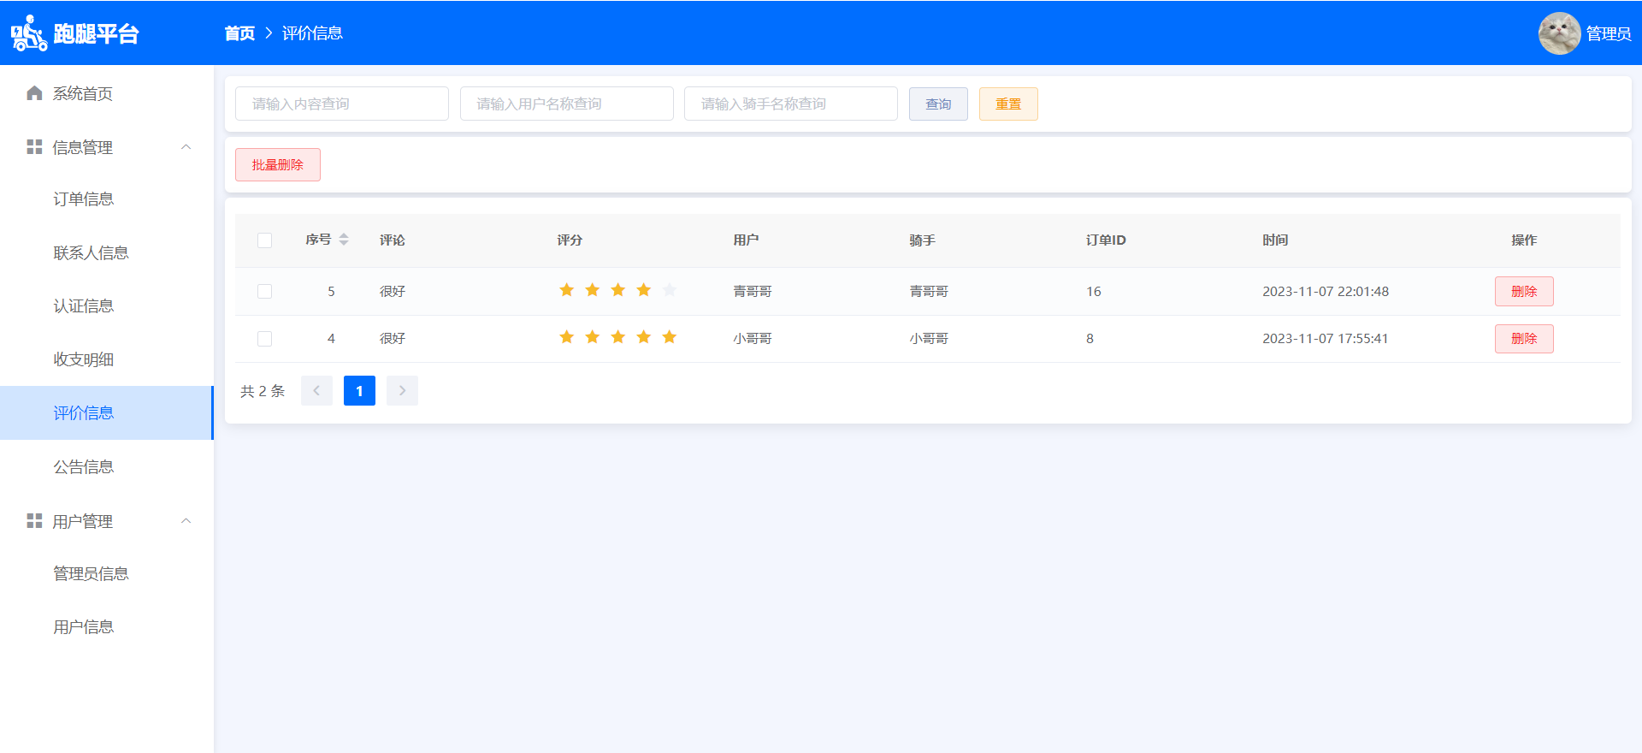Click the breadcrumb separator chevron
The image size is (1642, 753).
click(x=269, y=33)
